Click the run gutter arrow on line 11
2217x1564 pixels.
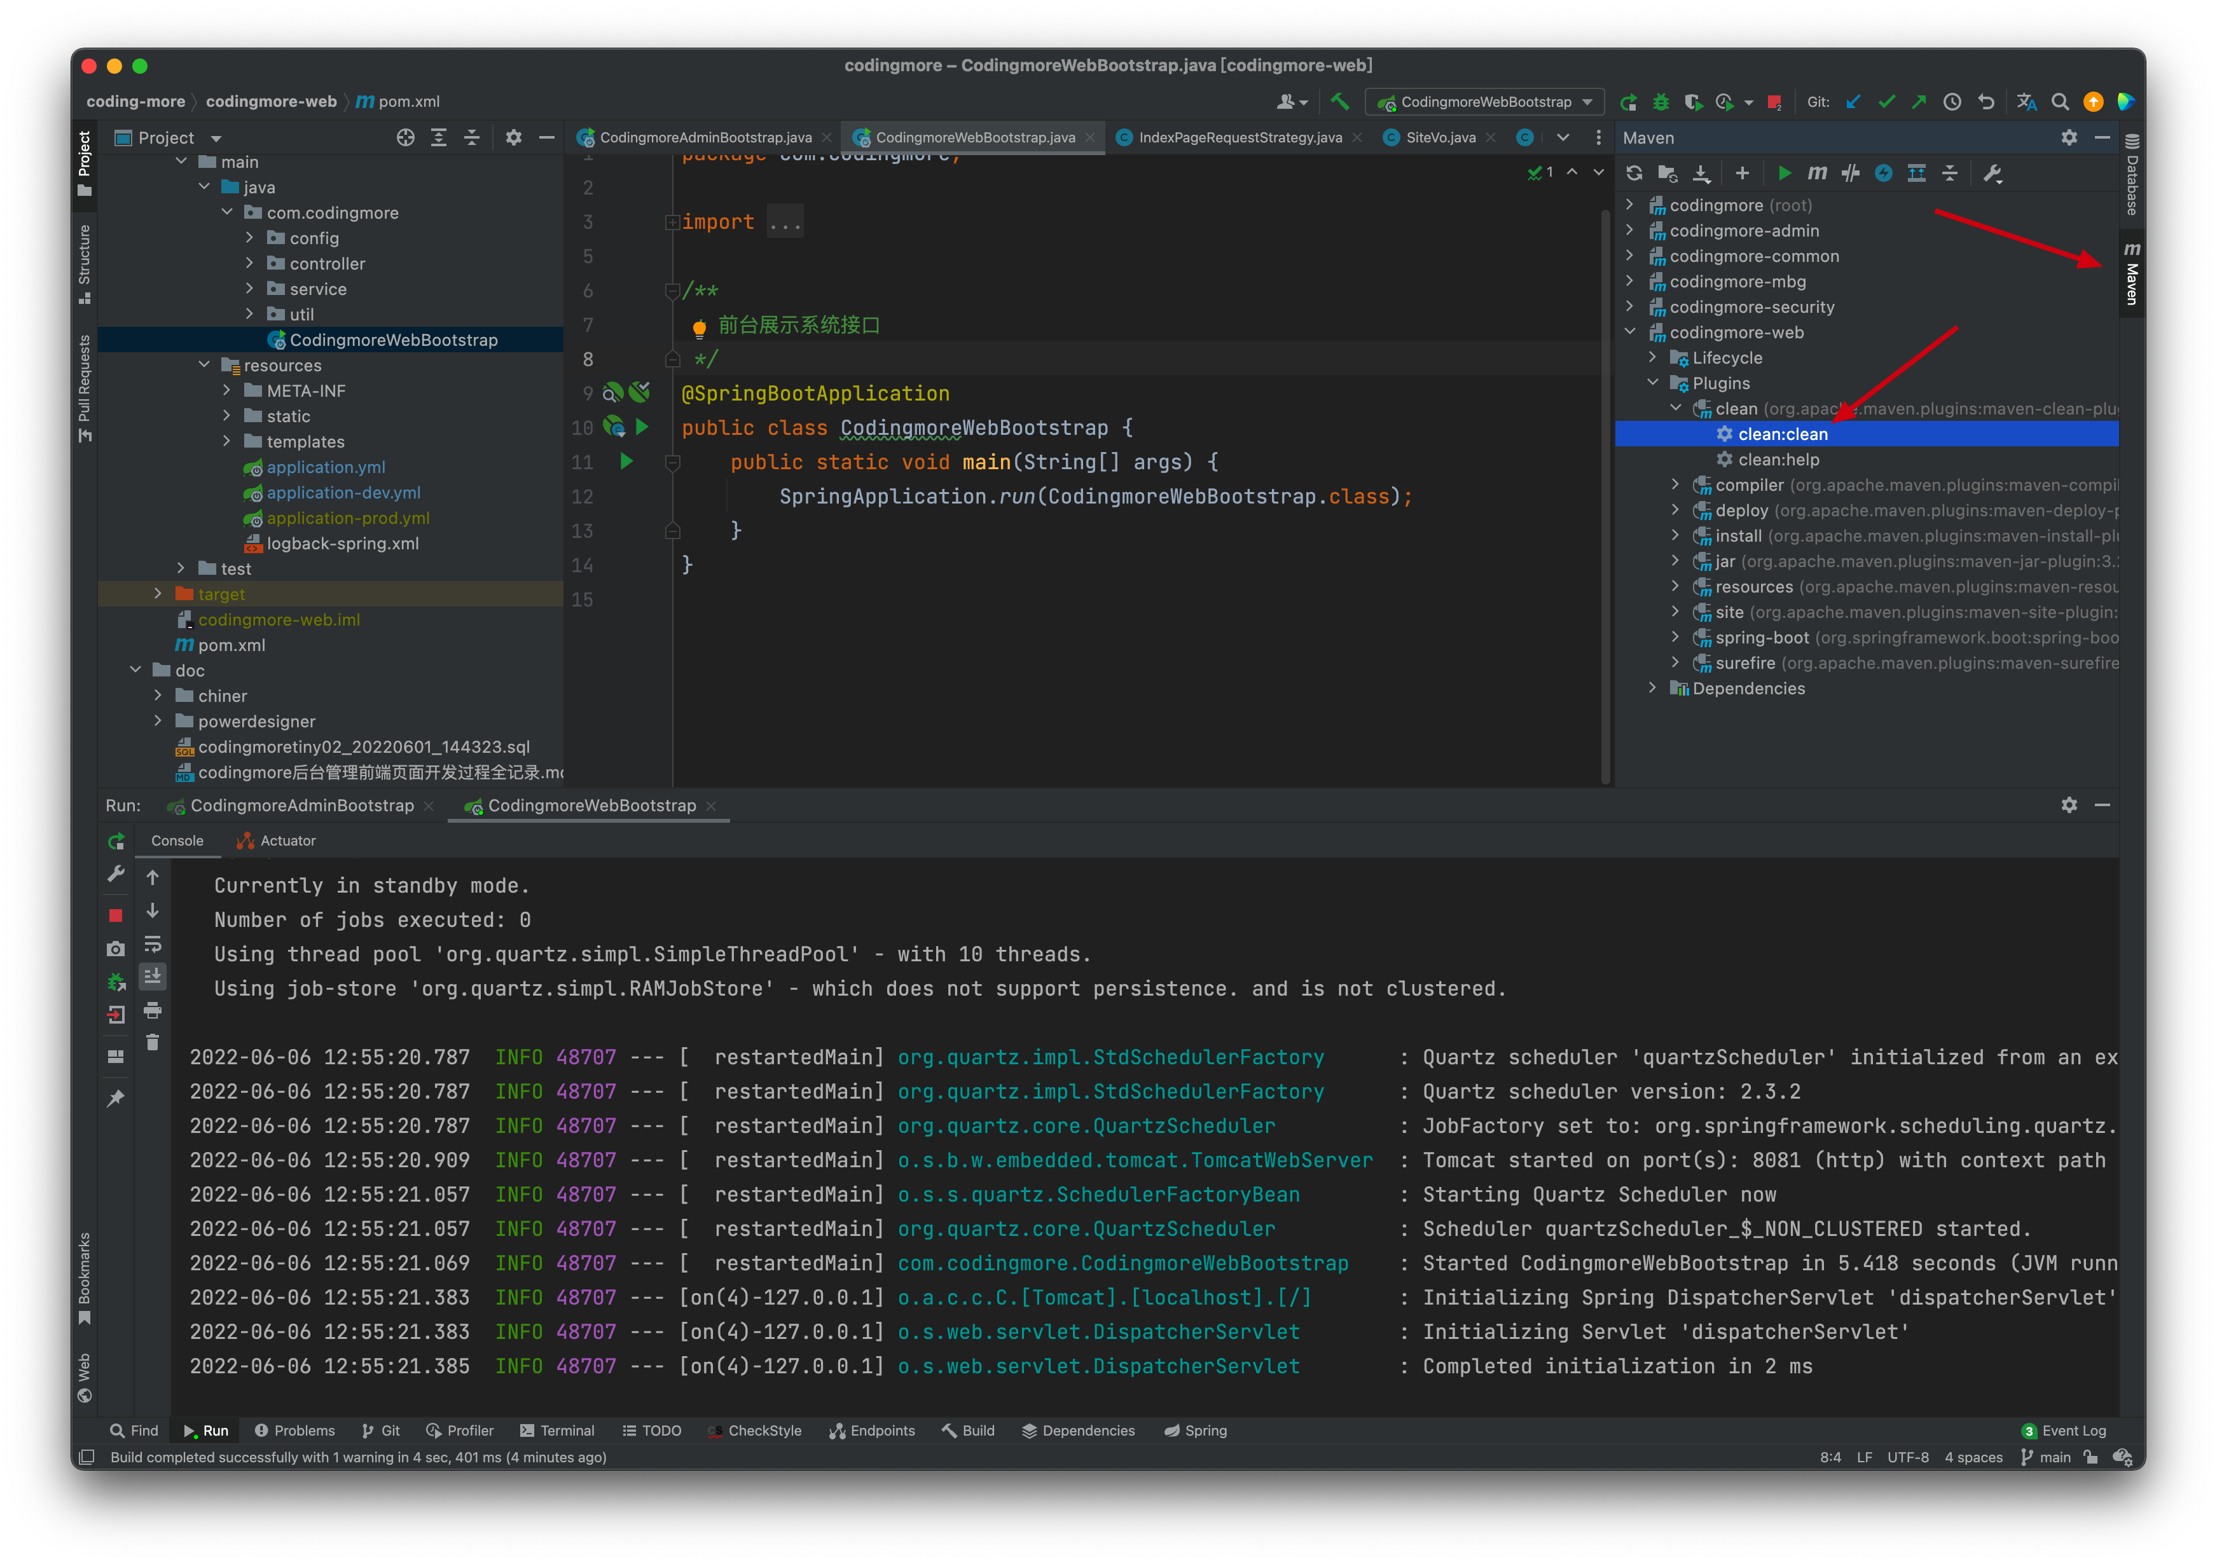pos(626,462)
